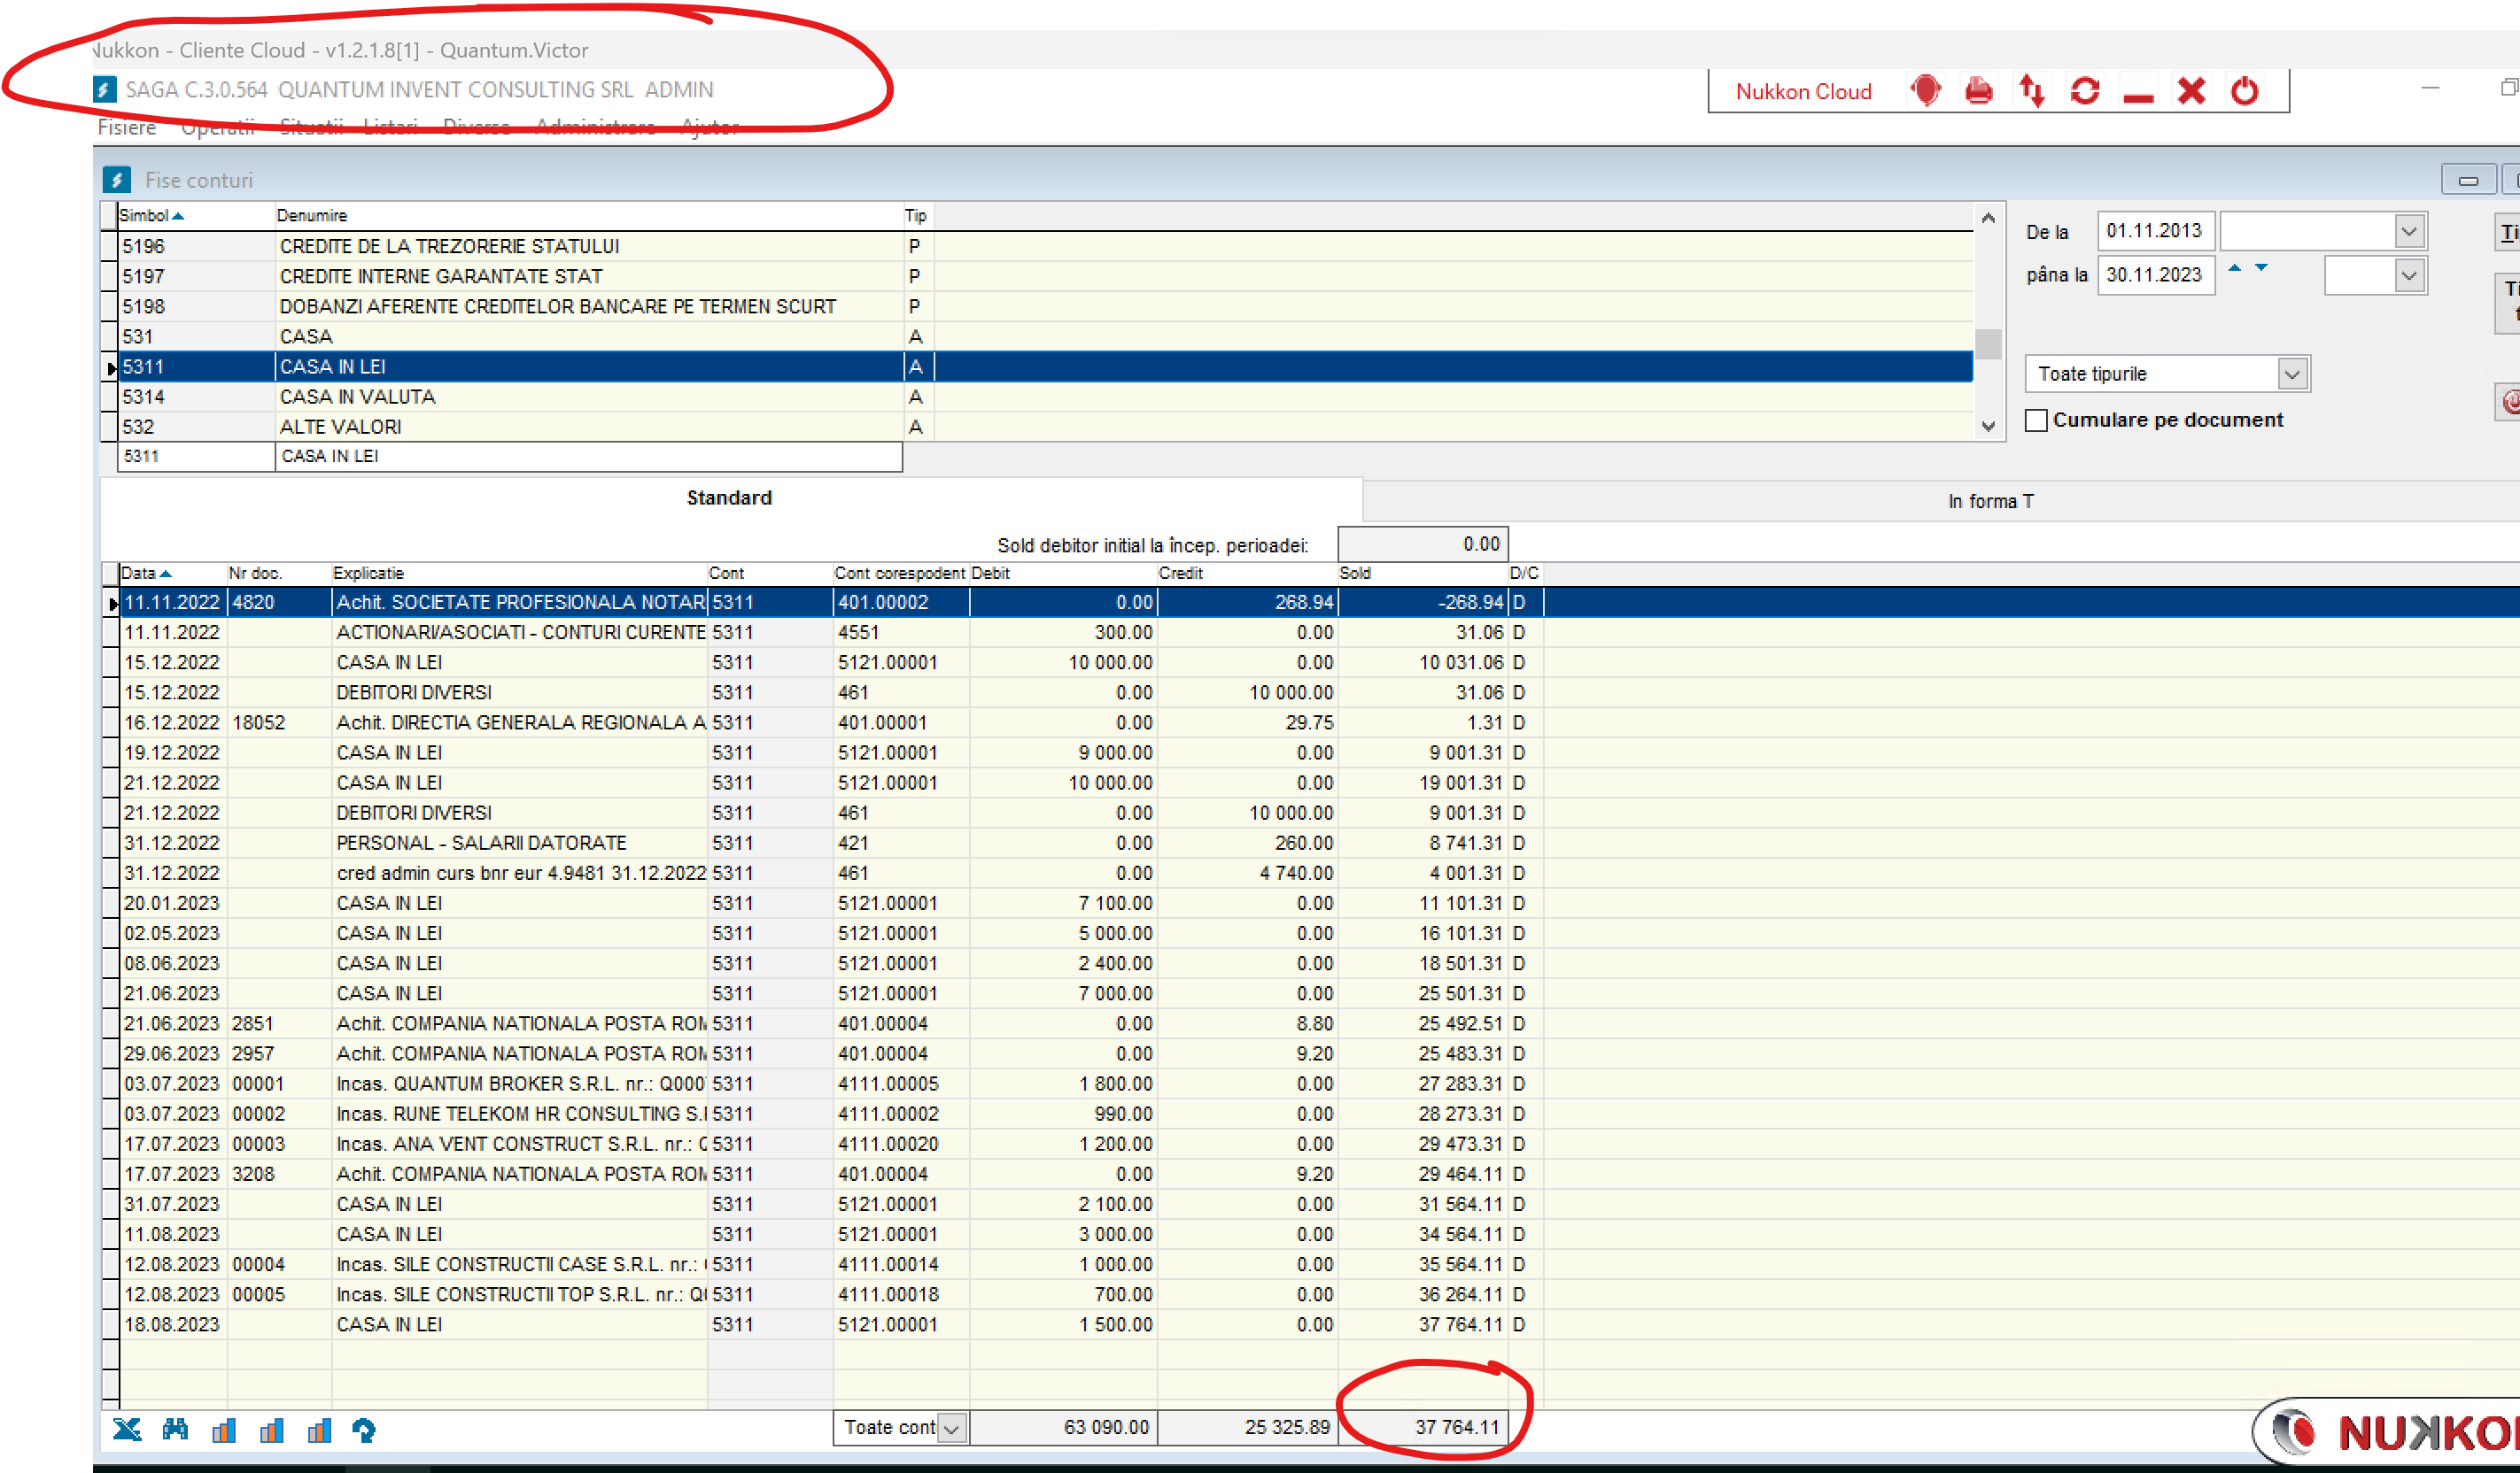
Task: Click the red sync refresh icon
Action: (x=2085, y=91)
